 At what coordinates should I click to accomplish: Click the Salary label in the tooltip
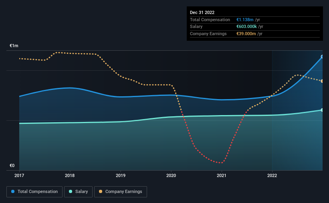(x=196, y=27)
